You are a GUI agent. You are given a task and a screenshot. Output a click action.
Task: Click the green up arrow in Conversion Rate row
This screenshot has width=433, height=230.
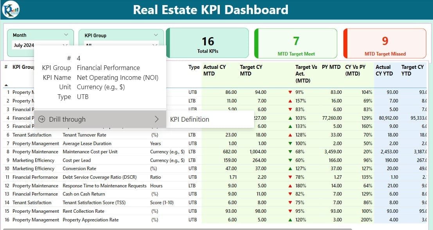(290, 169)
